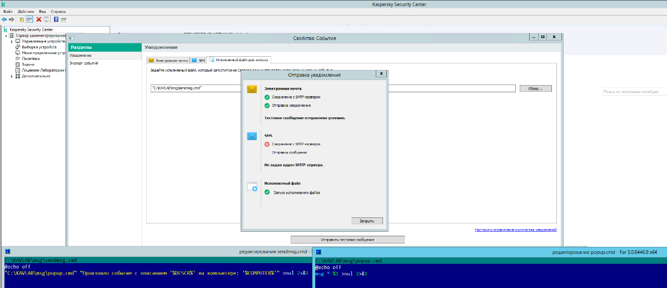Click the grid icon beside 'Дополнительно'
Viewport: 667px width, 288px height.
[18, 76]
